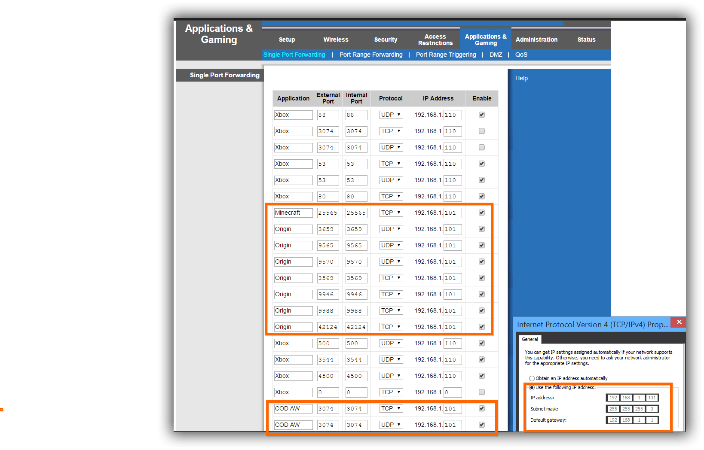Enable the Xbox TCP port 3074 rule
This screenshot has height=450, width=704.
pos(481,131)
